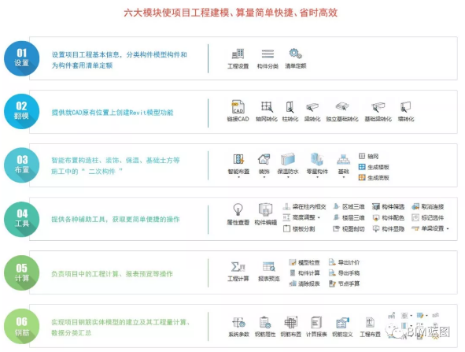465x352 pixels.
Task: Open the 04 工具 module circle
Action: pos(22,219)
